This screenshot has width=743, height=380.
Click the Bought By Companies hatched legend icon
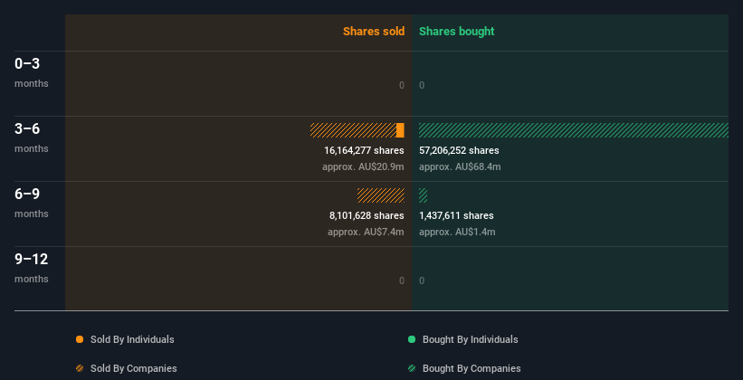(x=412, y=368)
